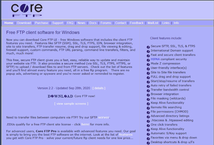Follow the SFTP server link
Screen dimensions: 214x145
[x=104, y=117]
